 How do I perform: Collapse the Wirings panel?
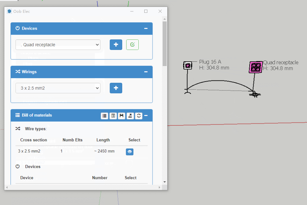tap(146, 72)
